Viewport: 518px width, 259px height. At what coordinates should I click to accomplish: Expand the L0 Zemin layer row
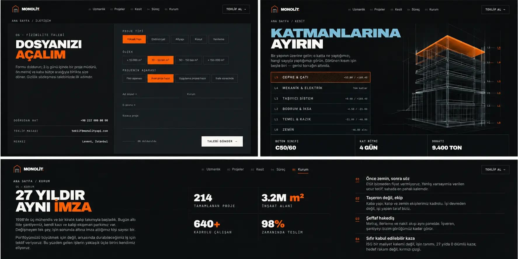click(320, 130)
